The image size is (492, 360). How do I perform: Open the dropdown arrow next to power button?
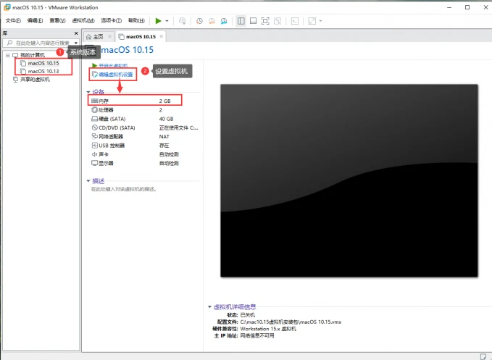[x=167, y=21]
